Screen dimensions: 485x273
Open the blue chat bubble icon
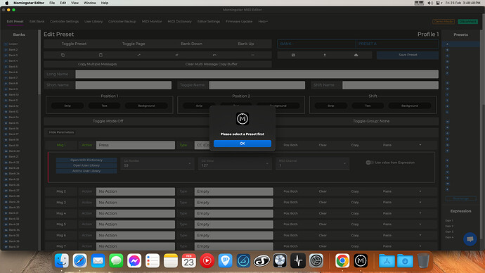click(x=470, y=239)
